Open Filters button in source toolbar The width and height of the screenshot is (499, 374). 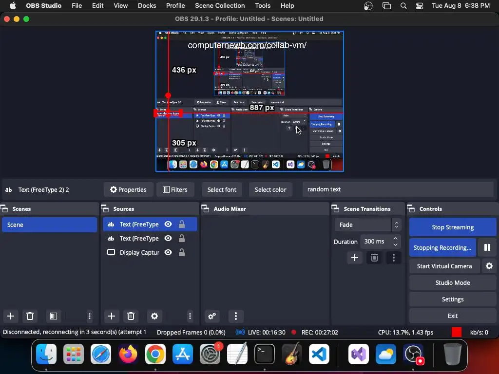(175, 189)
